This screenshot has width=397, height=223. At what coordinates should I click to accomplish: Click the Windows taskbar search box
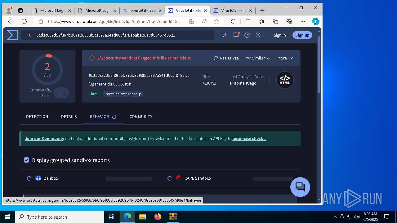pos(60,217)
